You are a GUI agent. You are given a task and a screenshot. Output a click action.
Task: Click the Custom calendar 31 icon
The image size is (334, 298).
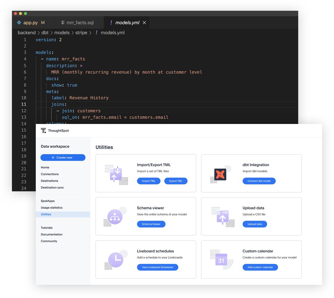point(221,260)
